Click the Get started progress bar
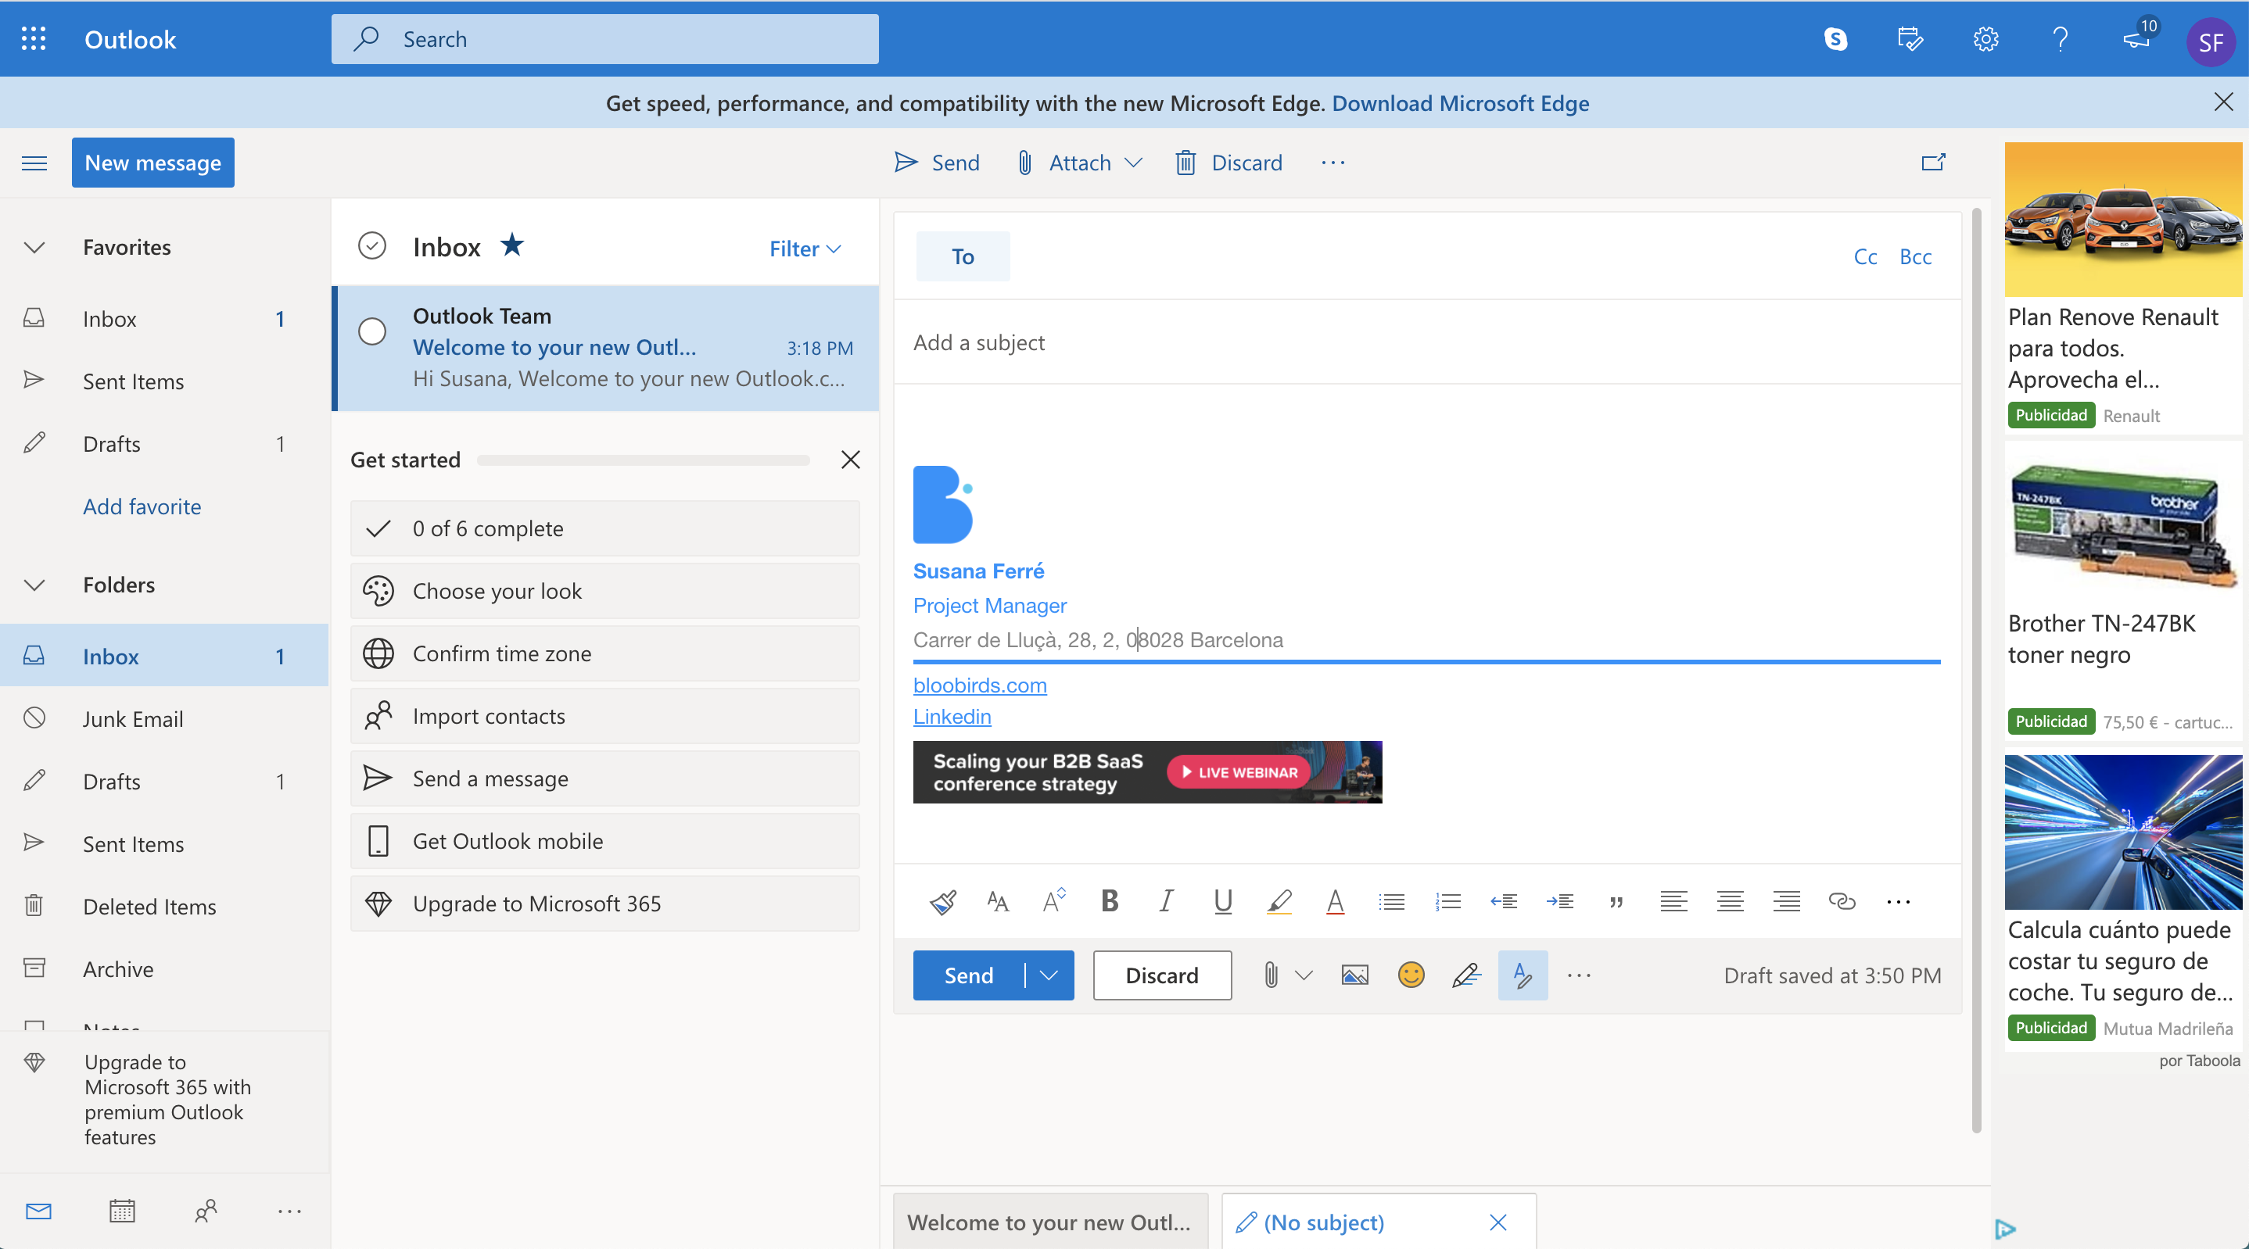 644,460
